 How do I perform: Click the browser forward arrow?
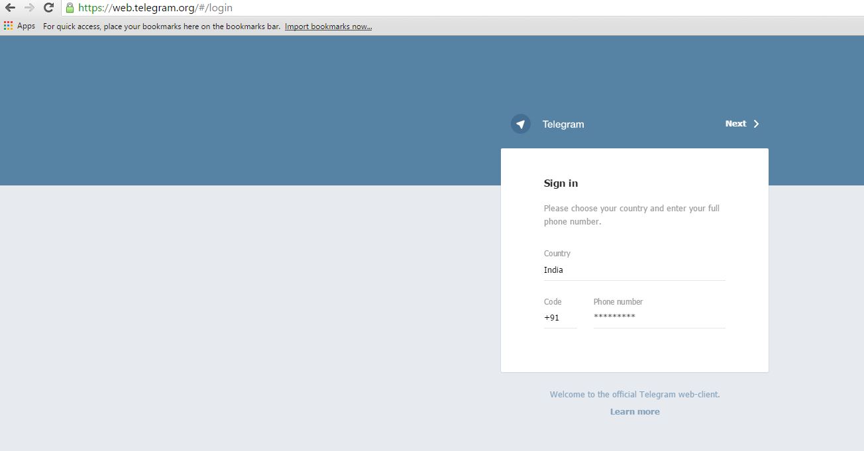click(29, 8)
